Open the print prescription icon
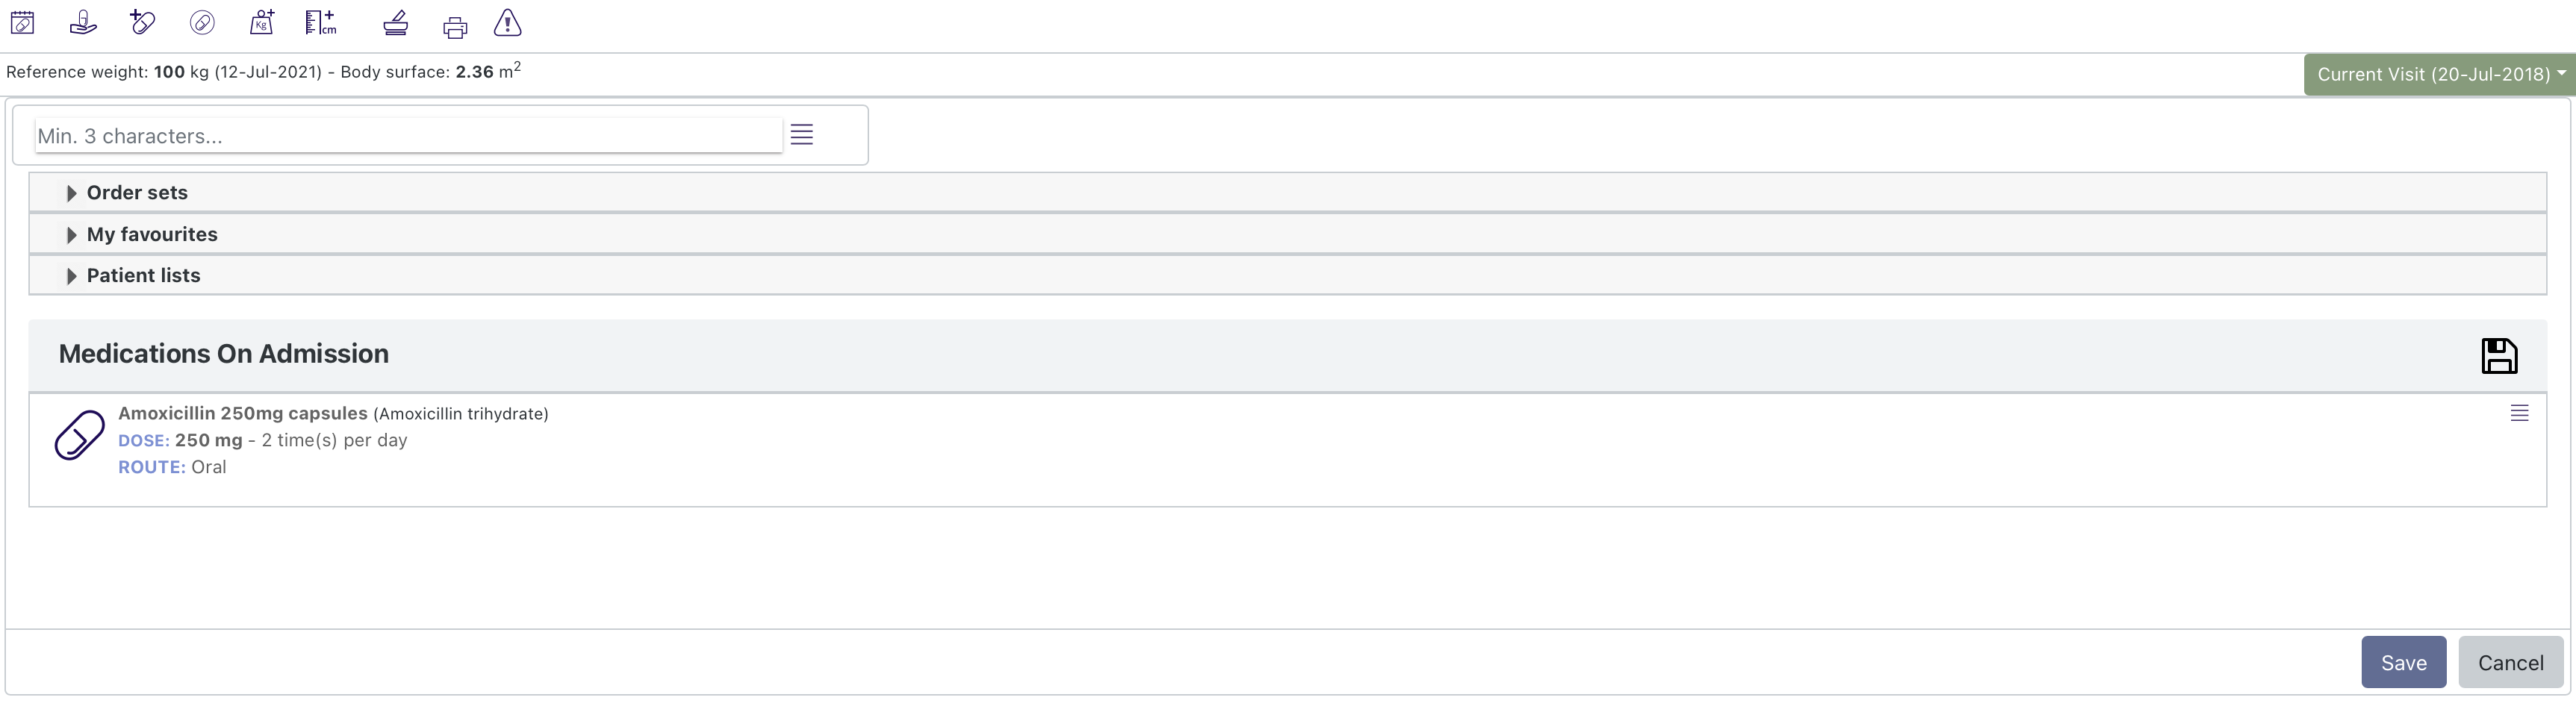 455,25
